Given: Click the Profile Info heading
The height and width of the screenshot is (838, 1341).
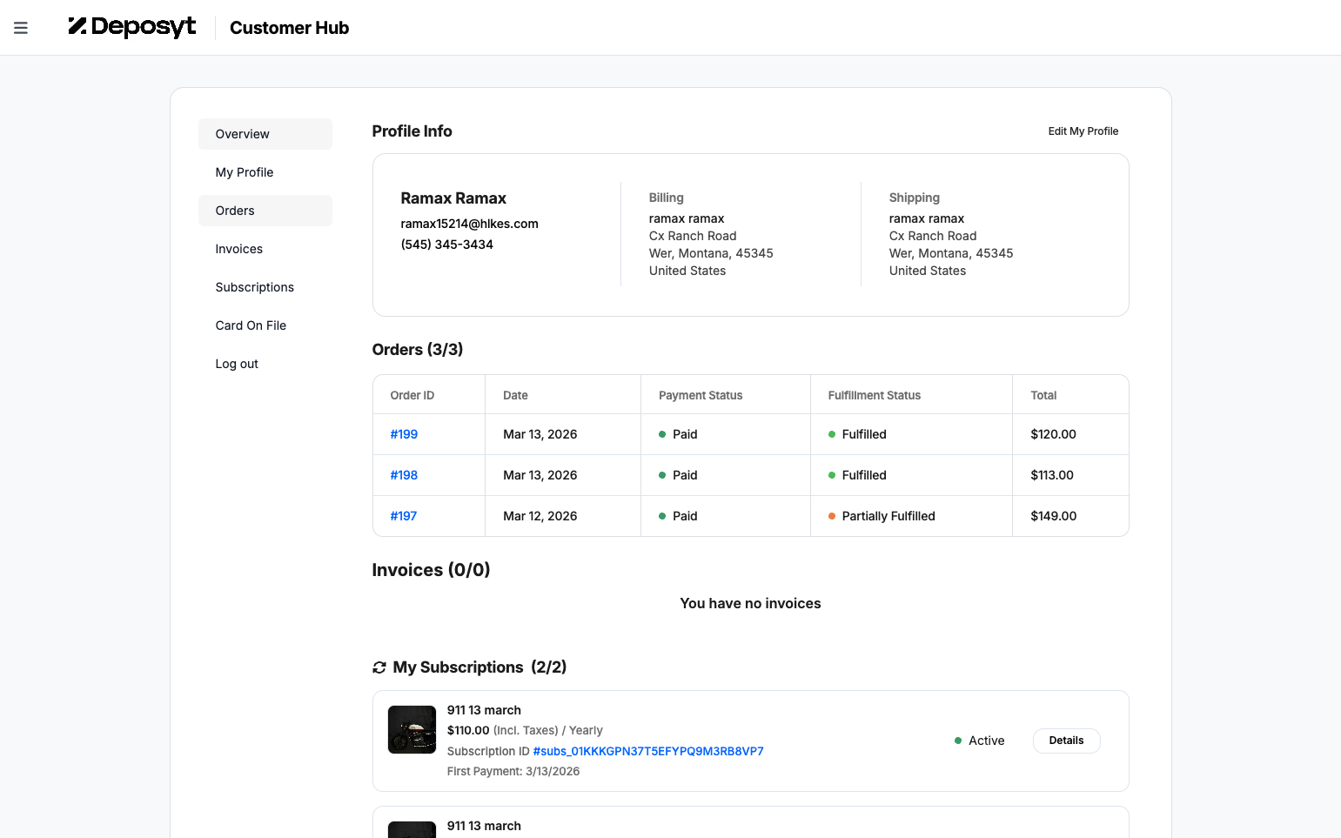Looking at the screenshot, I should coord(412,131).
